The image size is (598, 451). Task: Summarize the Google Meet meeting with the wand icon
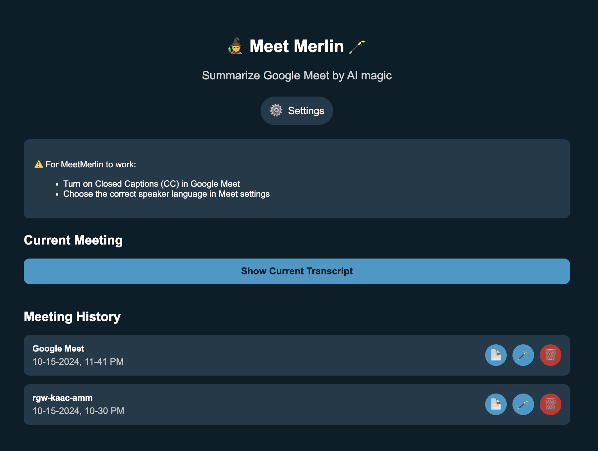tap(523, 355)
